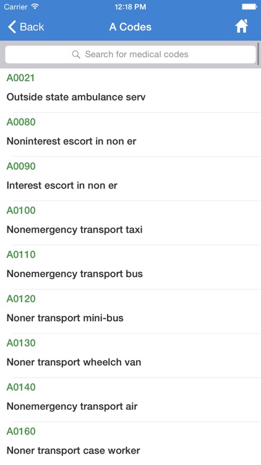
Task: Open code A0021 Outside state ambulance serv
Action: tap(130, 91)
